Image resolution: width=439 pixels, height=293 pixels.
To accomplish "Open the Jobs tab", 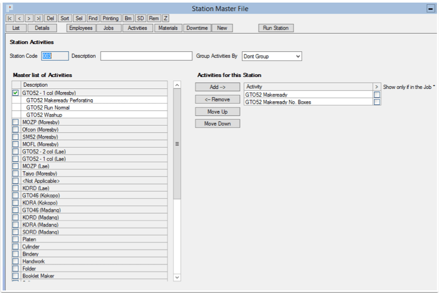I will pyautogui.click(x=108, y=28).
